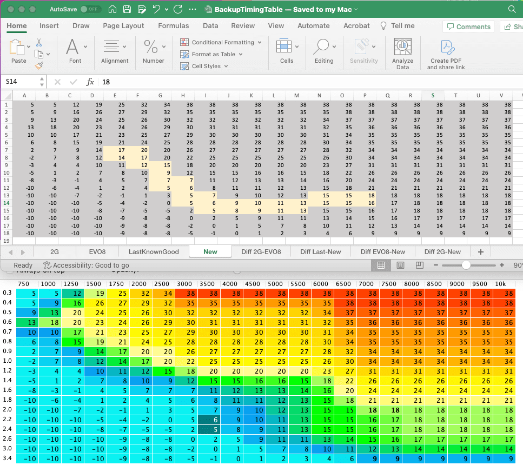Click the Format Painter brush icon
The width and height of the screenshot is (523, 472).
39,65
